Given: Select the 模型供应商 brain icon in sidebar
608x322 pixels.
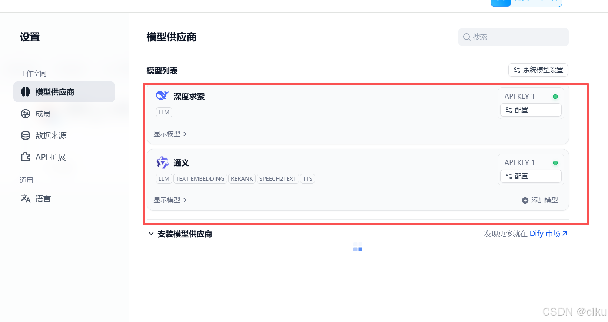Looking at the screenshot, I should [25, 92].
